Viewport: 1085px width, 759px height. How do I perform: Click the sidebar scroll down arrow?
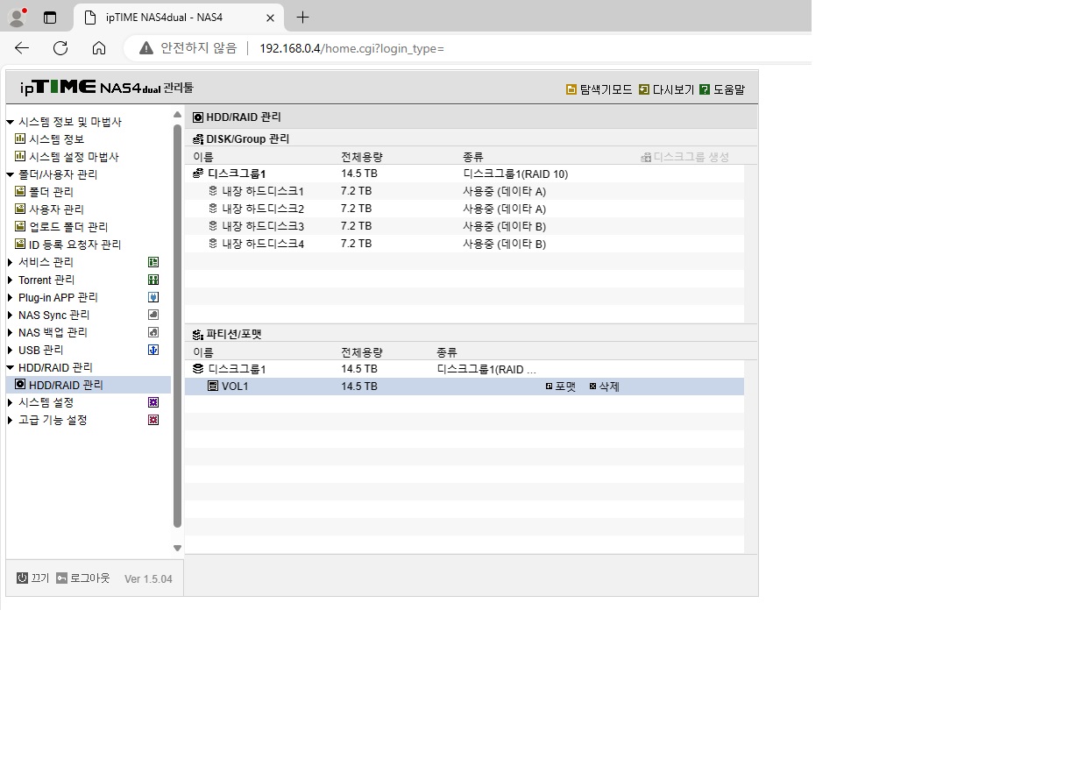(x=177, y=548)
